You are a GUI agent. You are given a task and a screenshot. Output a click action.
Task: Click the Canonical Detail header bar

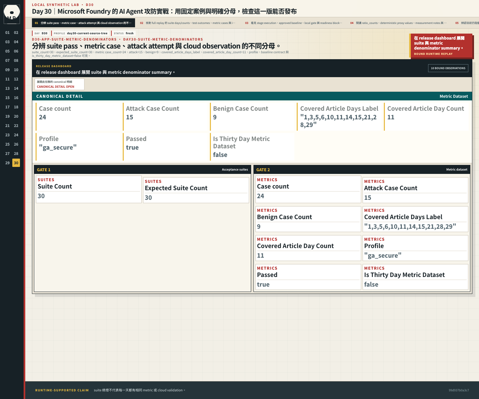(x=252, y=96)
